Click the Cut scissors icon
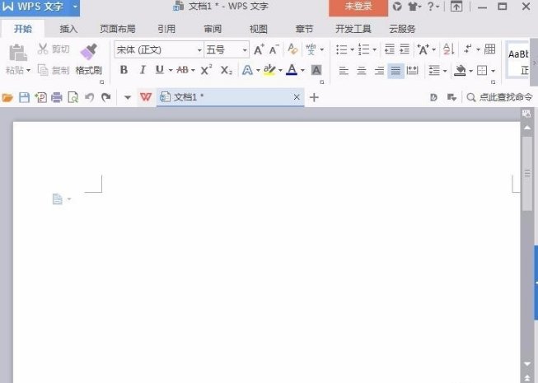 coord(43,49)
